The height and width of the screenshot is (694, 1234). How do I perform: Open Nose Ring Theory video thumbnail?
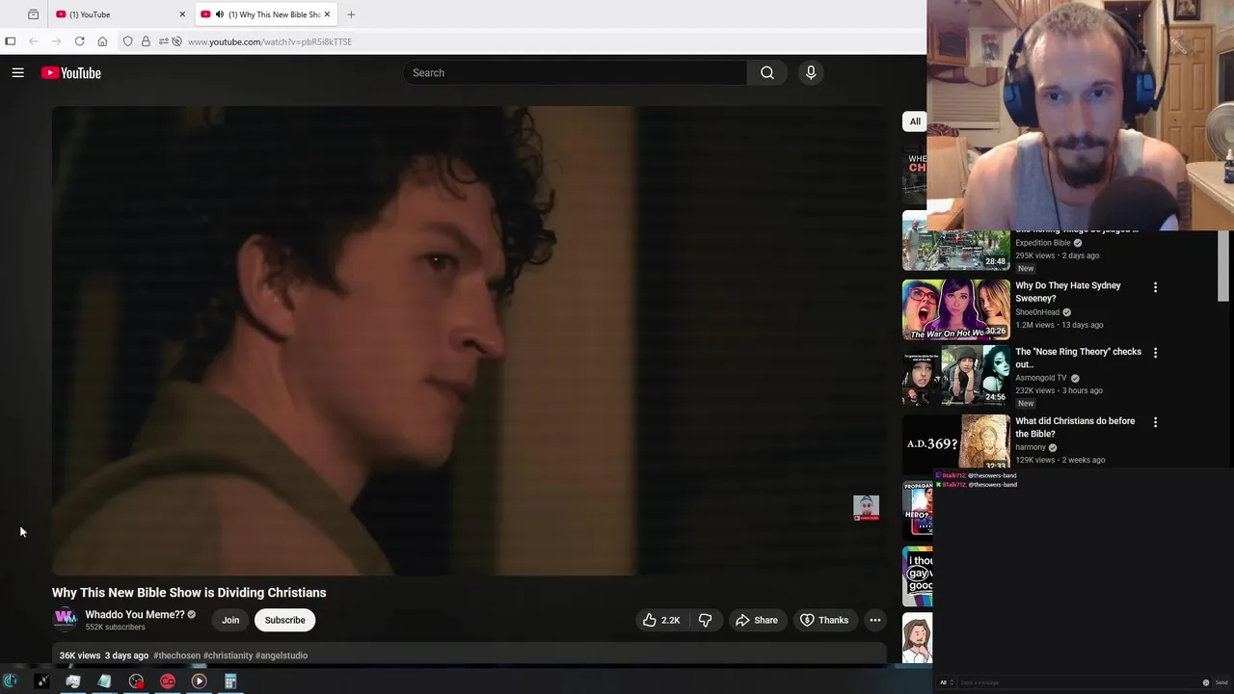coord(955,376)
